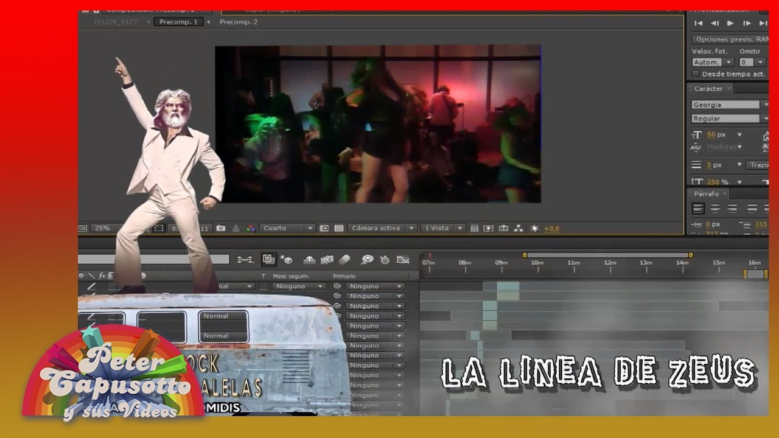Toggle Hide Shy Layers switch
The image size is (779, 438).
[x=309, y=260]
